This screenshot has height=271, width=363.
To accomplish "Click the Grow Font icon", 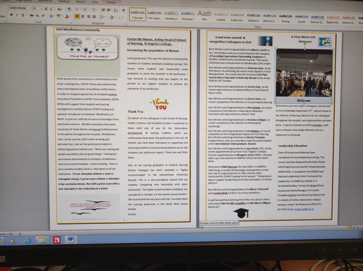I will tap(46, 9).
